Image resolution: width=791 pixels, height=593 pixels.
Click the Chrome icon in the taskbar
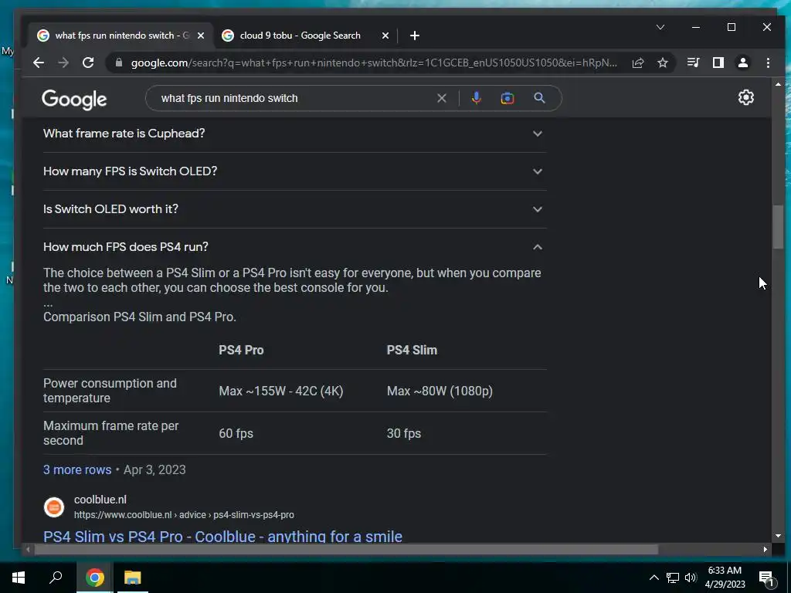(x=95, y=578)
